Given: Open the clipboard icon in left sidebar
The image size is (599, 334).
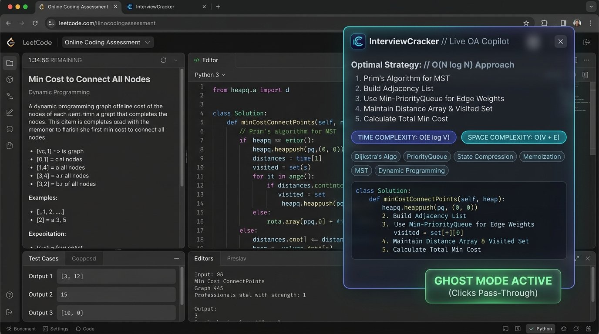Looking at the screenshot, I should pyautogui.click(x=10, y=146).
